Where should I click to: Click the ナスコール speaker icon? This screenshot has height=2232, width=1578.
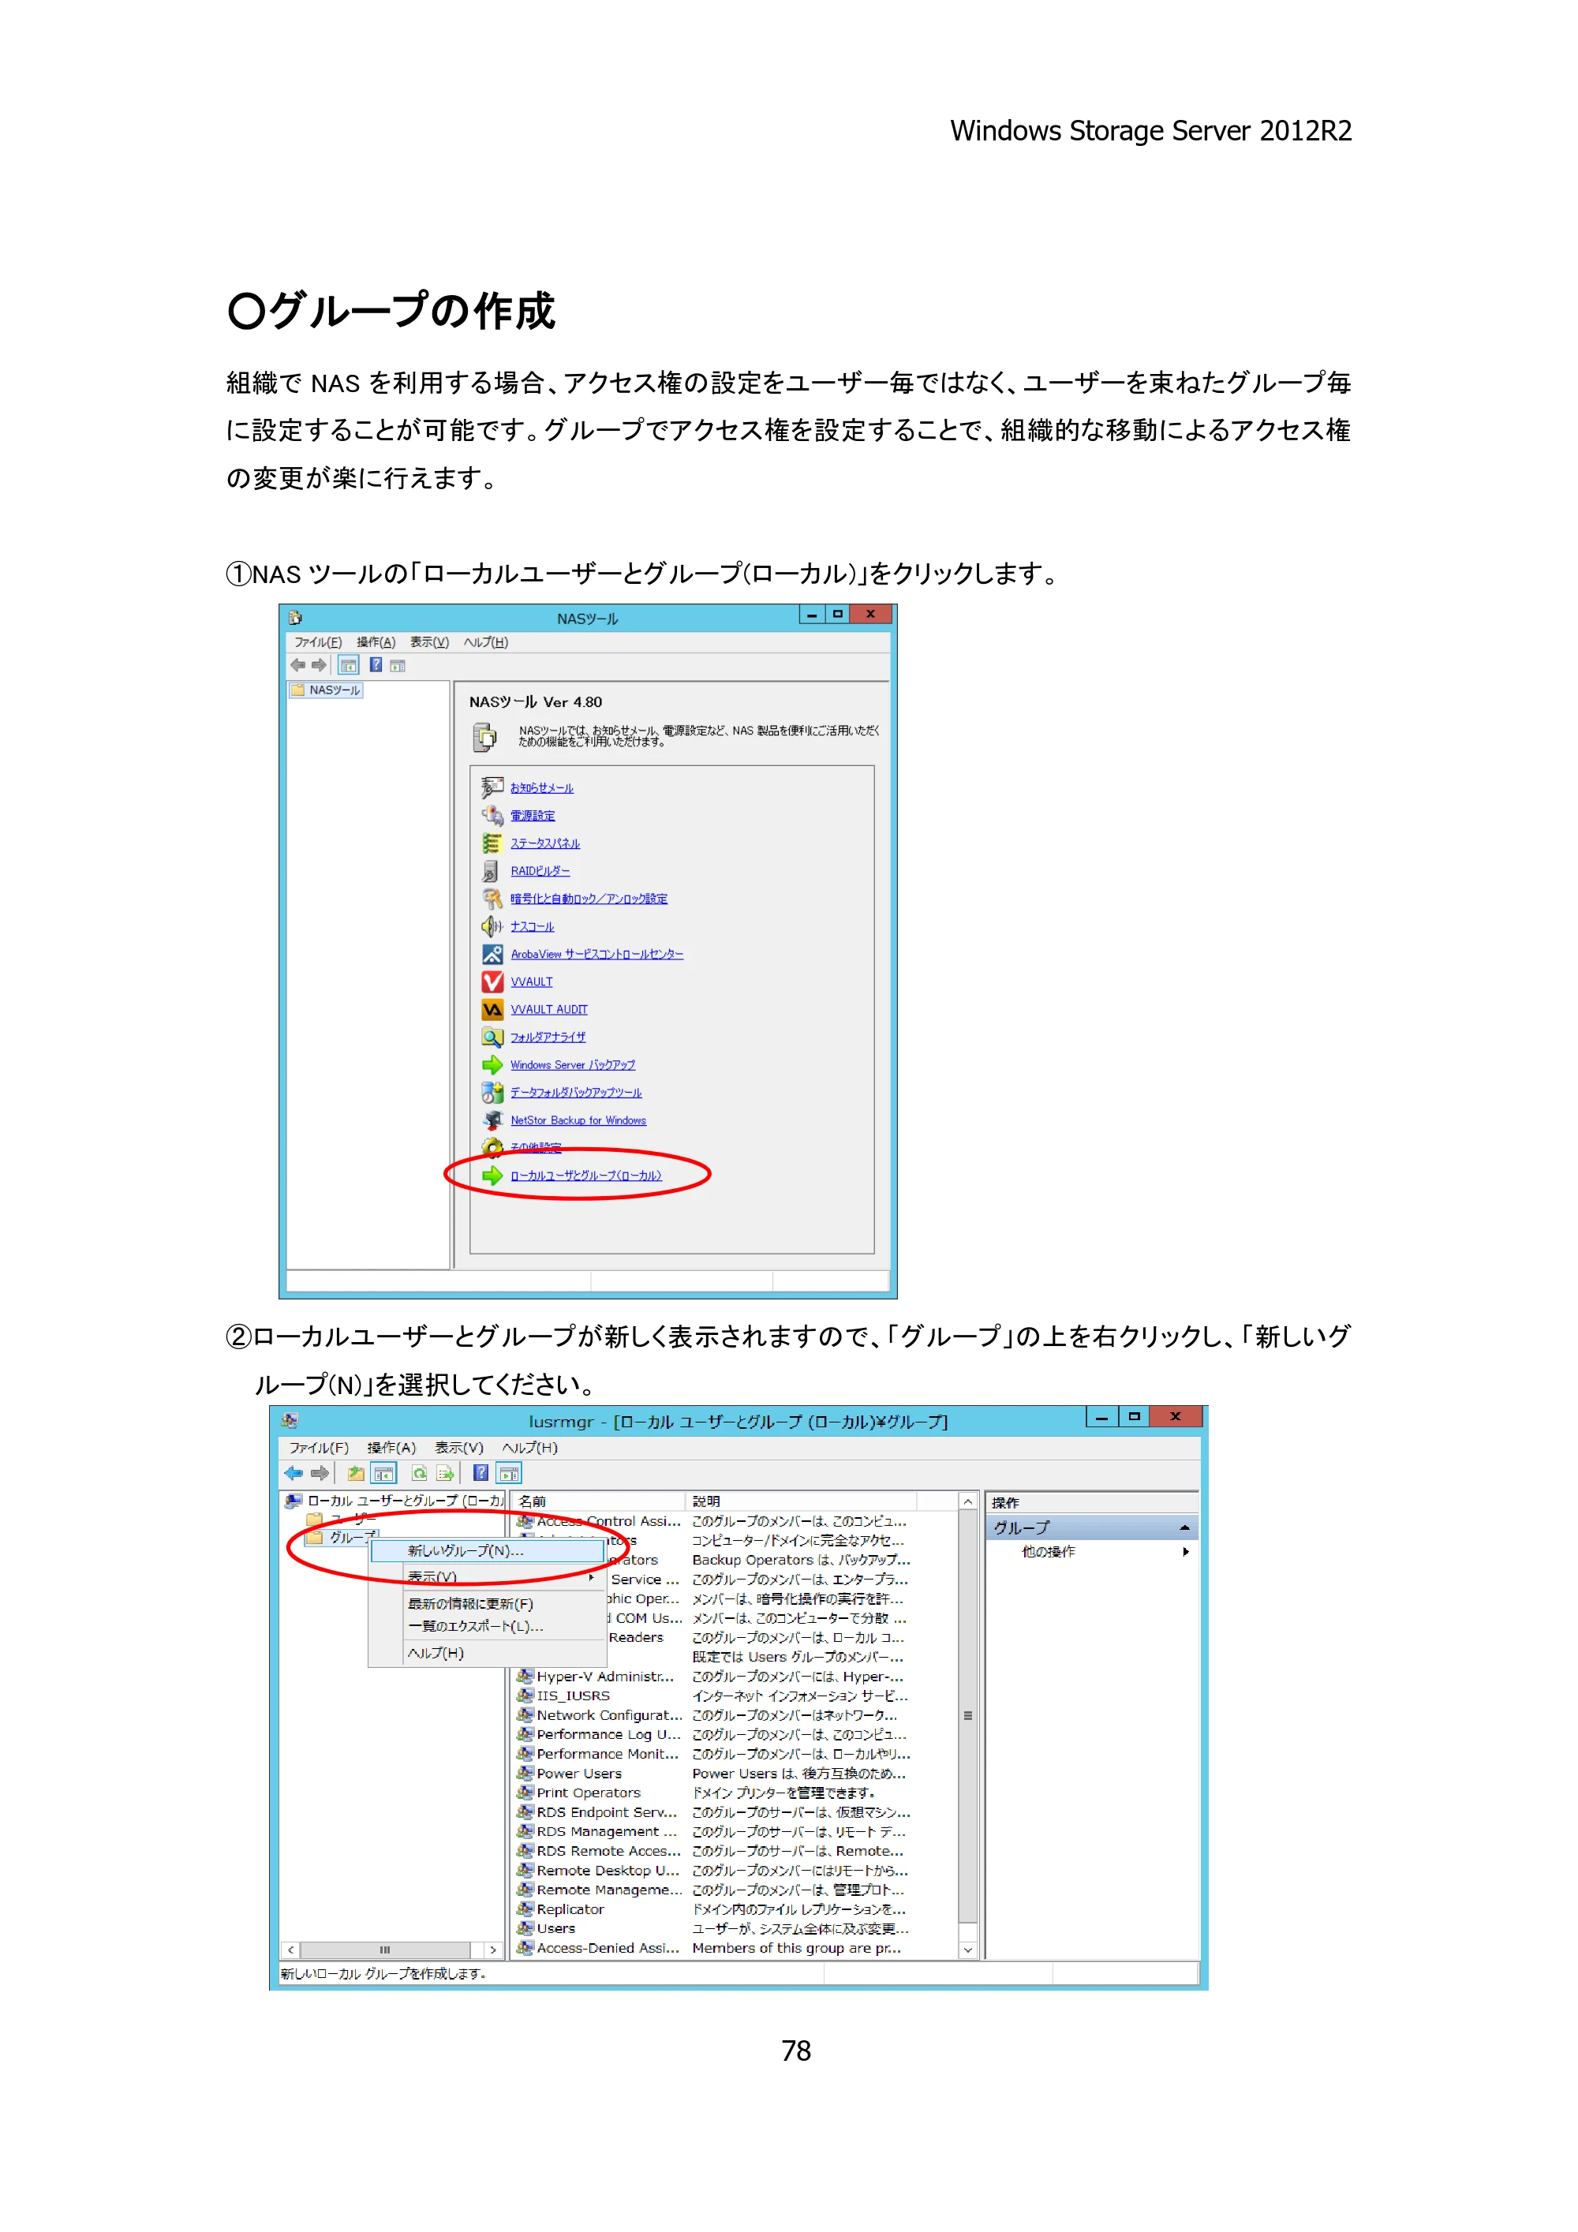pyautogui.click(x=492, y=925)
